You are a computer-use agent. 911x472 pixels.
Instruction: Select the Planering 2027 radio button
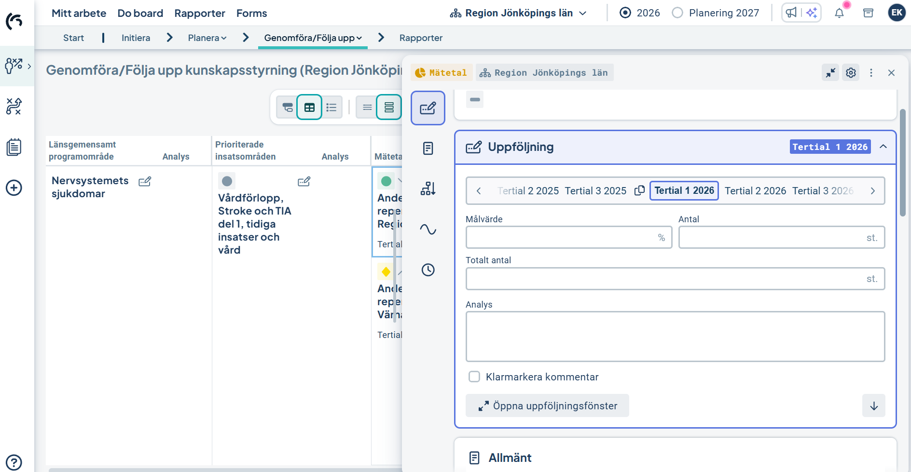pos(677,13)
